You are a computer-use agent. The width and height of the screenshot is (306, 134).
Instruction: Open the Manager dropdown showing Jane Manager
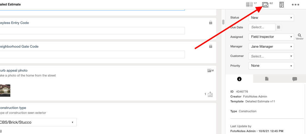point(271,47)
